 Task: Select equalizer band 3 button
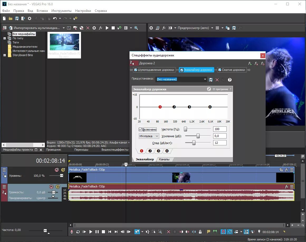(159, 151)
